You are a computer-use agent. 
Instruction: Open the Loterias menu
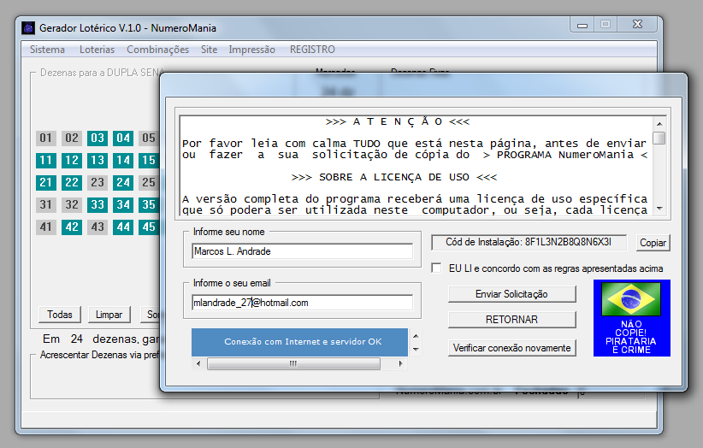97,50
